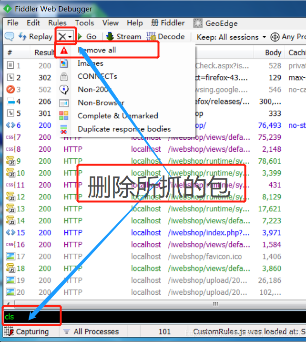
Task: Click the session count 101 in status bar
Action: [164, 332]
